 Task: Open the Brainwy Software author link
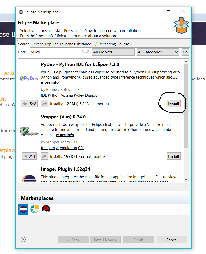tap(61, 90)
